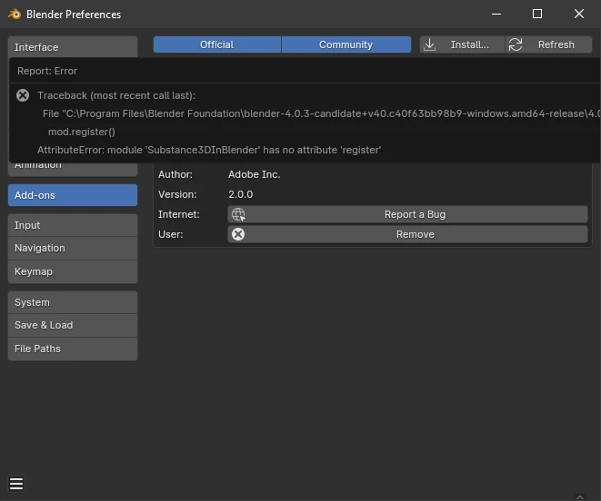Open the System preferences tab

tap(73, 302)
